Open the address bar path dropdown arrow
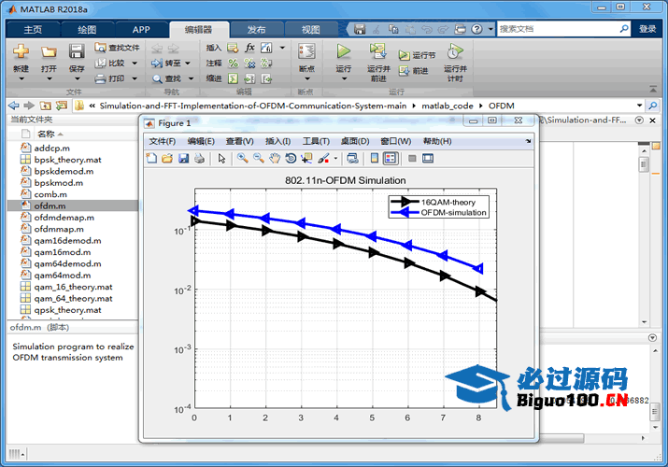 639,106
